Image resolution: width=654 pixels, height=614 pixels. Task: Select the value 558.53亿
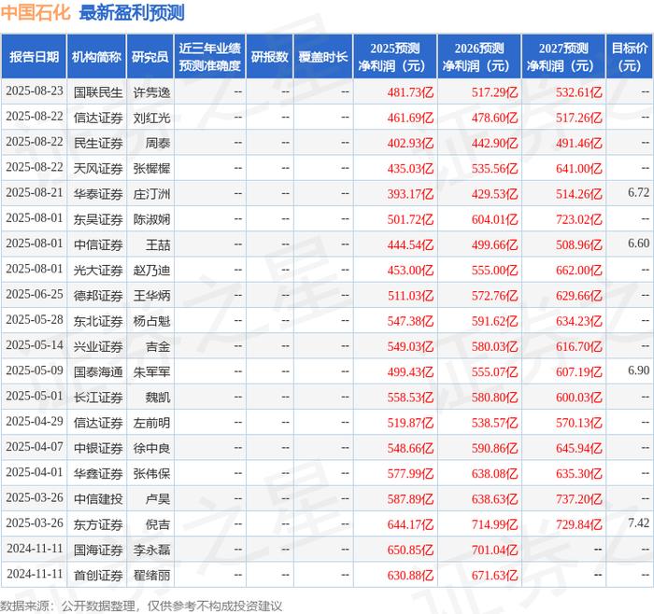pos(410,397)
